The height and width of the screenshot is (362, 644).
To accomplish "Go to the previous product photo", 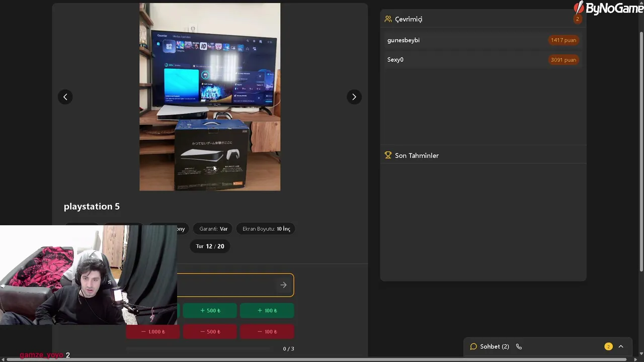I will coord(65,97).
